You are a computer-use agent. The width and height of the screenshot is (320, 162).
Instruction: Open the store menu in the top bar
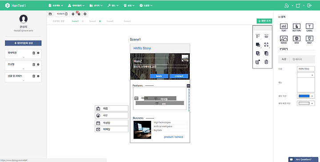click(129, 6)
